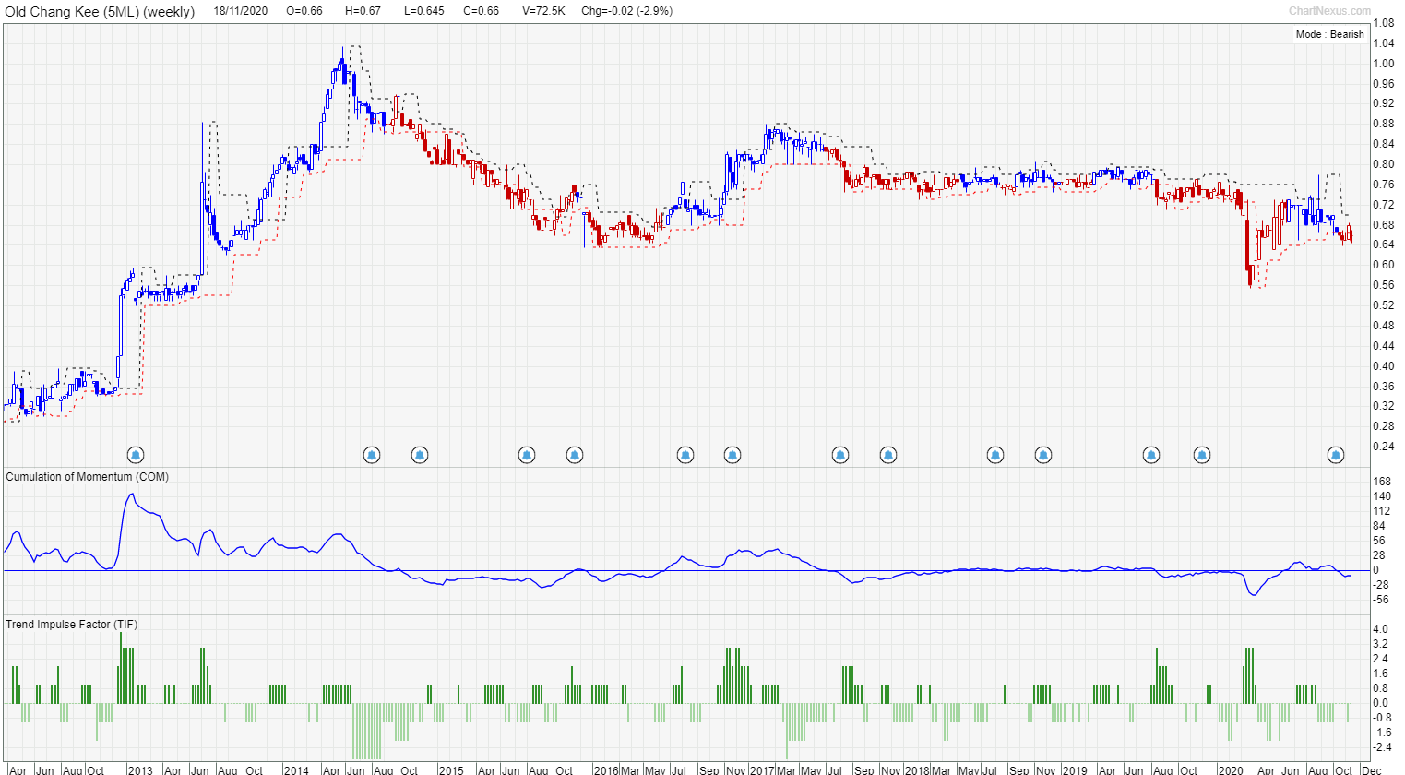The height and width of the screenshot is (775, 1405).
Task: Click the 0.80 price axis label
Action: pos(1383,164)
